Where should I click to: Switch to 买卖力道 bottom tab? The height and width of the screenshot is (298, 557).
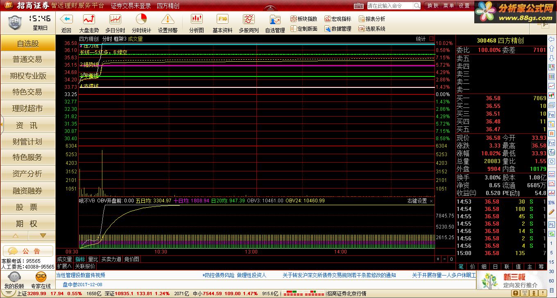point(111,259)
